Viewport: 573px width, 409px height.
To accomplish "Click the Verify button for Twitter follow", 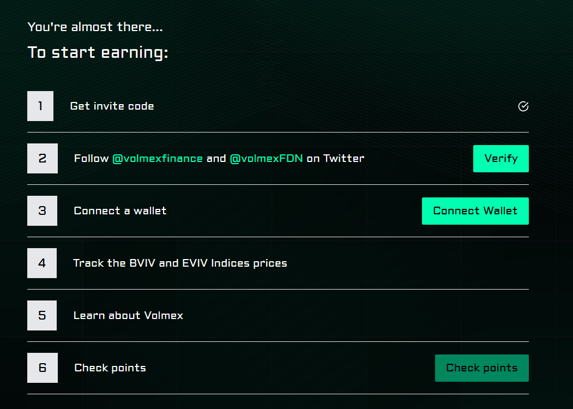I will pos(500,158).
